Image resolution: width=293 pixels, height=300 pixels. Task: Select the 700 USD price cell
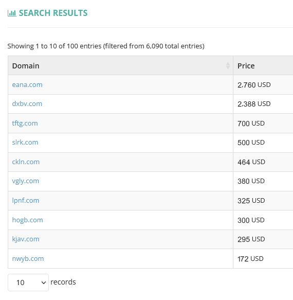click(x=263, y=123)
